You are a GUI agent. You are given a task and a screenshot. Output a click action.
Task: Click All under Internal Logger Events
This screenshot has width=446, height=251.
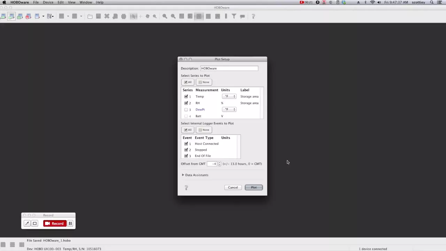tap(188, 130)
